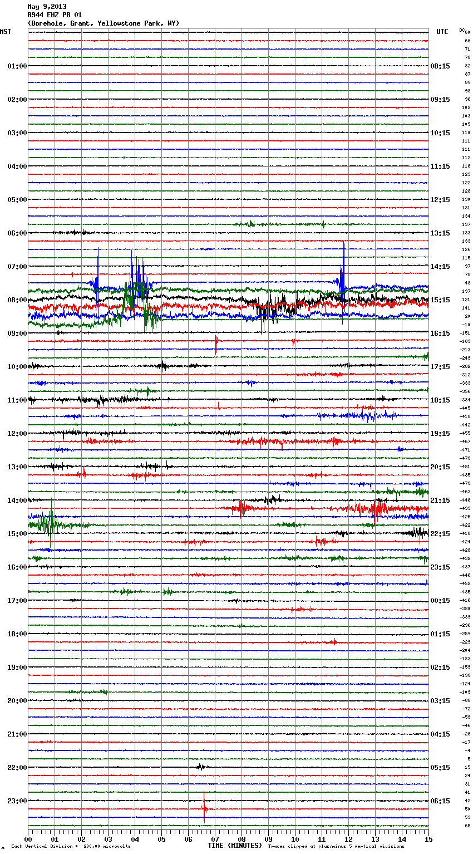Click the UTC time label '19:15'
Viewport: 473px width, 854px height.
(x=440, y=434)
